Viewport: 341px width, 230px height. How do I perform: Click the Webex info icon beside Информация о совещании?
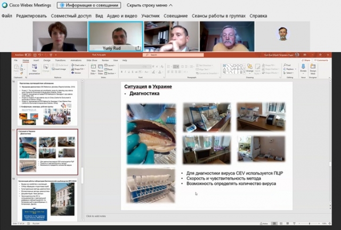[x=62, y=5]
